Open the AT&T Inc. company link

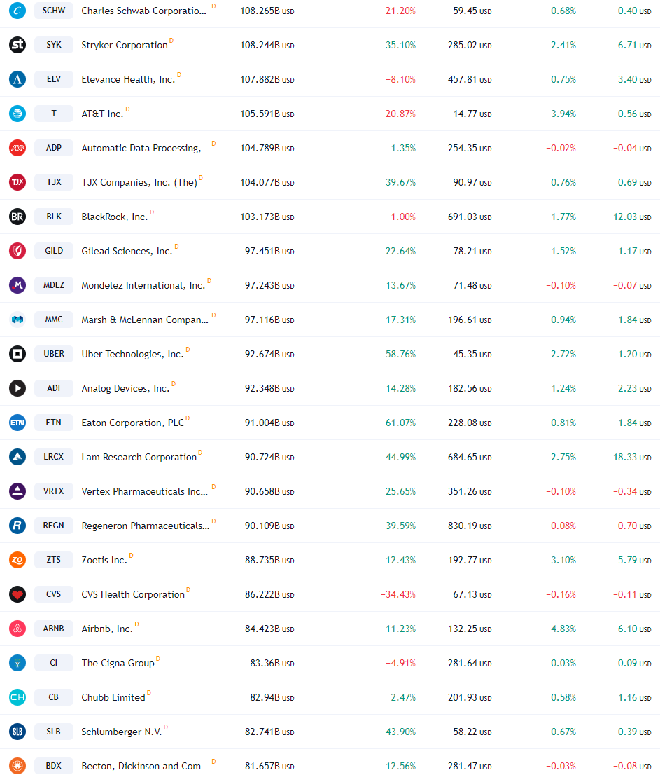point(102,114)
